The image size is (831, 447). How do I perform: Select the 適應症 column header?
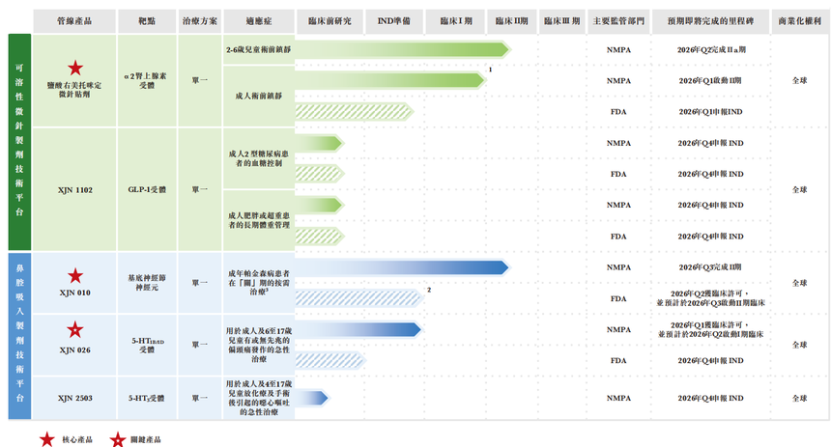click(259, 21)
